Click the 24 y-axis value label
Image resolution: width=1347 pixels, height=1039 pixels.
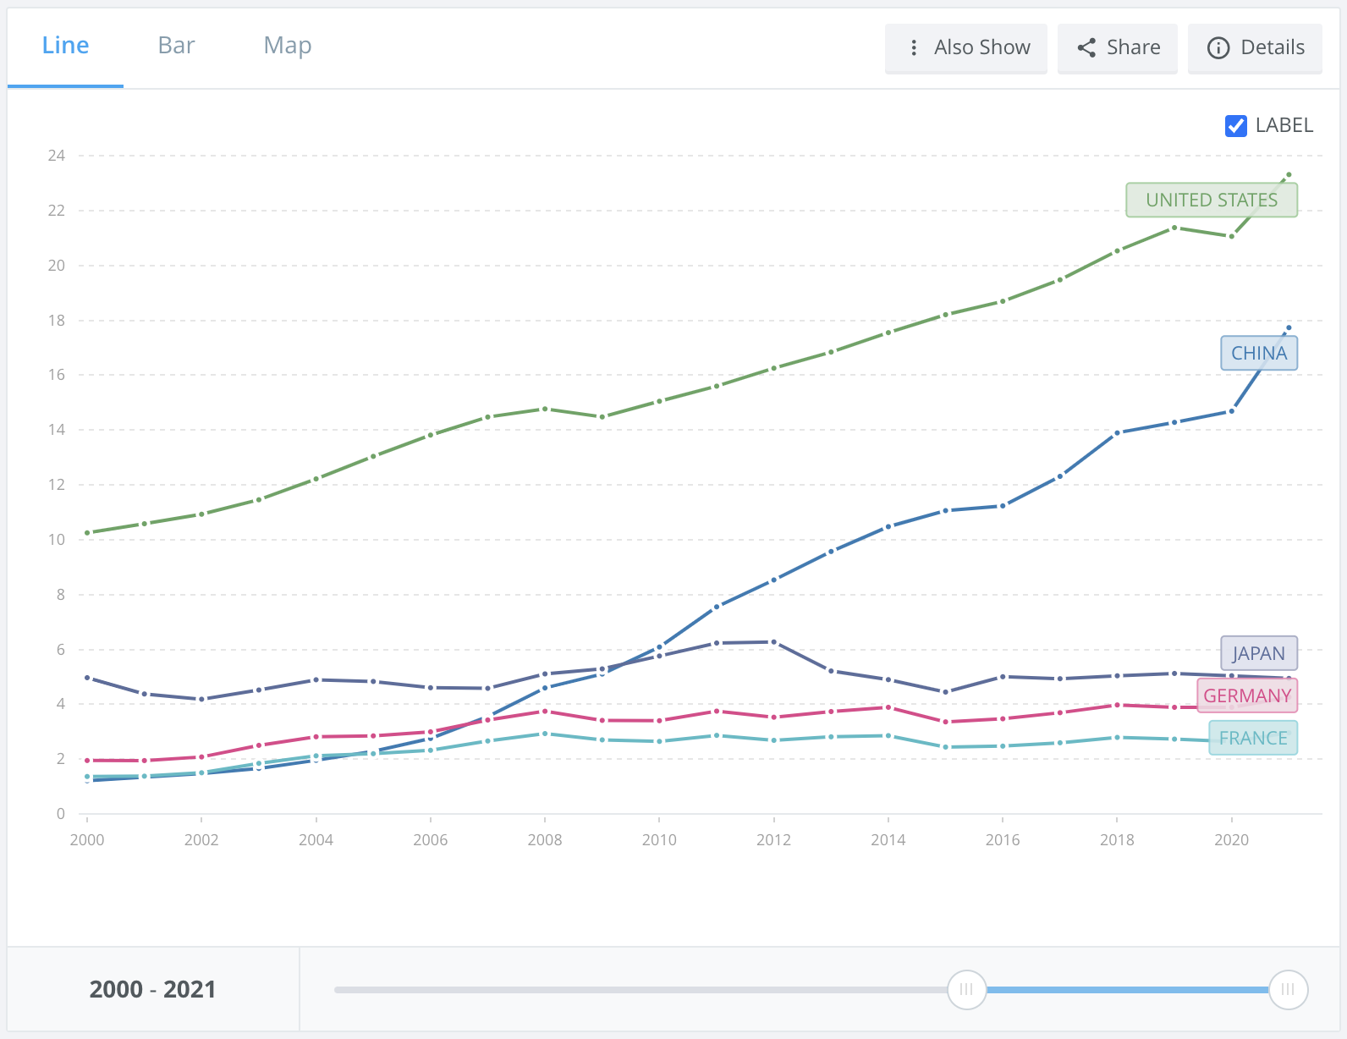click(x=57, y=156)
